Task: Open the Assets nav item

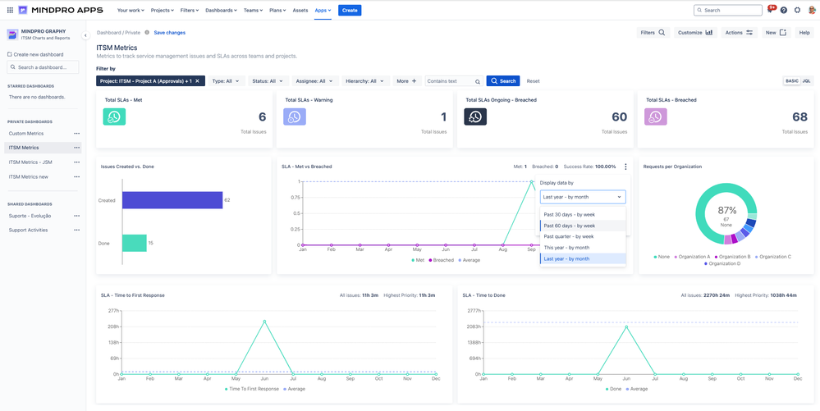Action: click(x=300, y=10)
